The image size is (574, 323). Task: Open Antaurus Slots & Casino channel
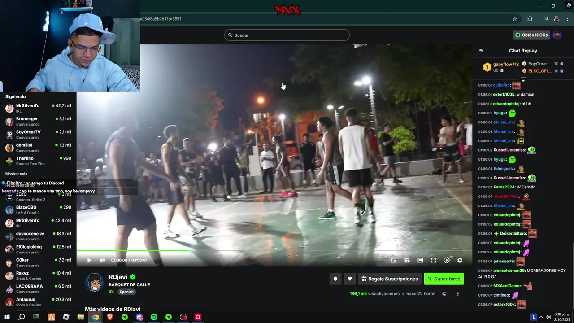38,302
